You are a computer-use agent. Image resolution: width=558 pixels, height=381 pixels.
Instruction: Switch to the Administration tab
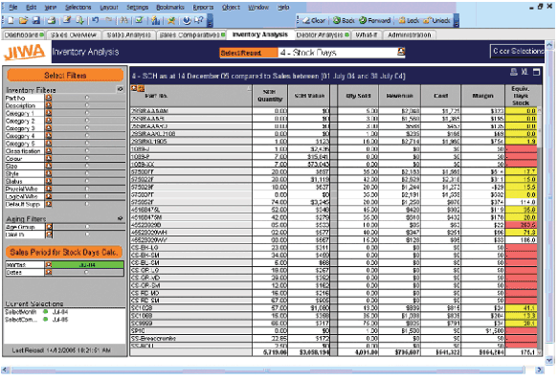pyautogui.click(x=410, y=34)
